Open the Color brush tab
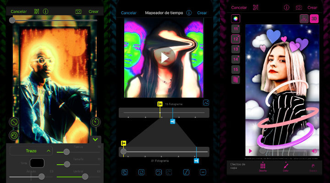Screen dimensions: 330x183 (x=286, y=167)
